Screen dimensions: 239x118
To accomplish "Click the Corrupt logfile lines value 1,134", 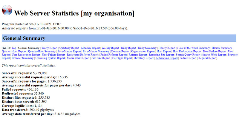I will point(39,106).
